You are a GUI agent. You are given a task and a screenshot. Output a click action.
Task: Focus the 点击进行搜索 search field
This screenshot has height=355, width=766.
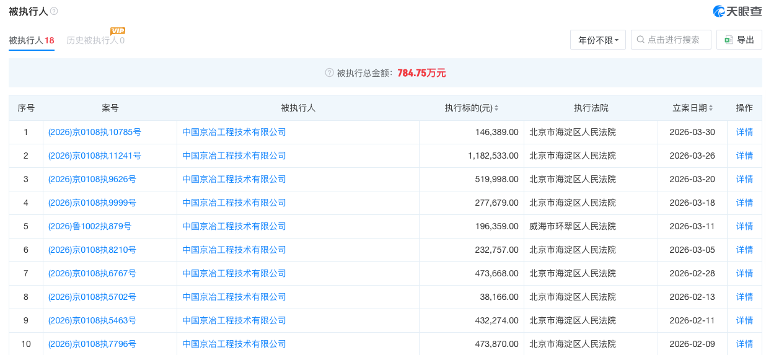coord(676,40)
